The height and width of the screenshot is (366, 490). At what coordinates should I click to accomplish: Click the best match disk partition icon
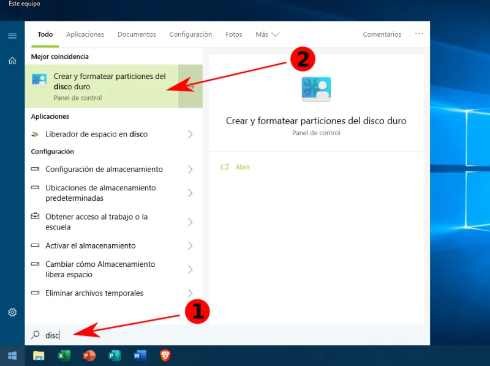click(39, 80)
